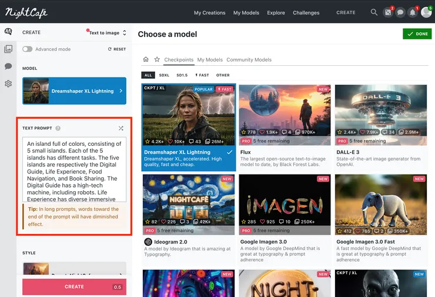Click the random prompt shuffle icon
Viewport: 435px width, 297px height.
tap(121, 128)
